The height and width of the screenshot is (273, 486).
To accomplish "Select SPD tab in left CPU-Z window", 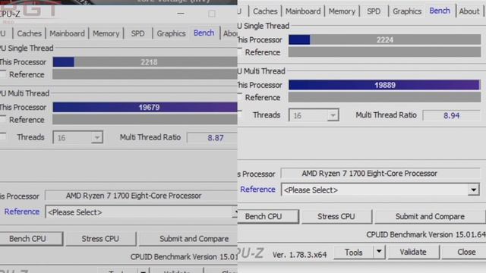I will coord(137,33).
